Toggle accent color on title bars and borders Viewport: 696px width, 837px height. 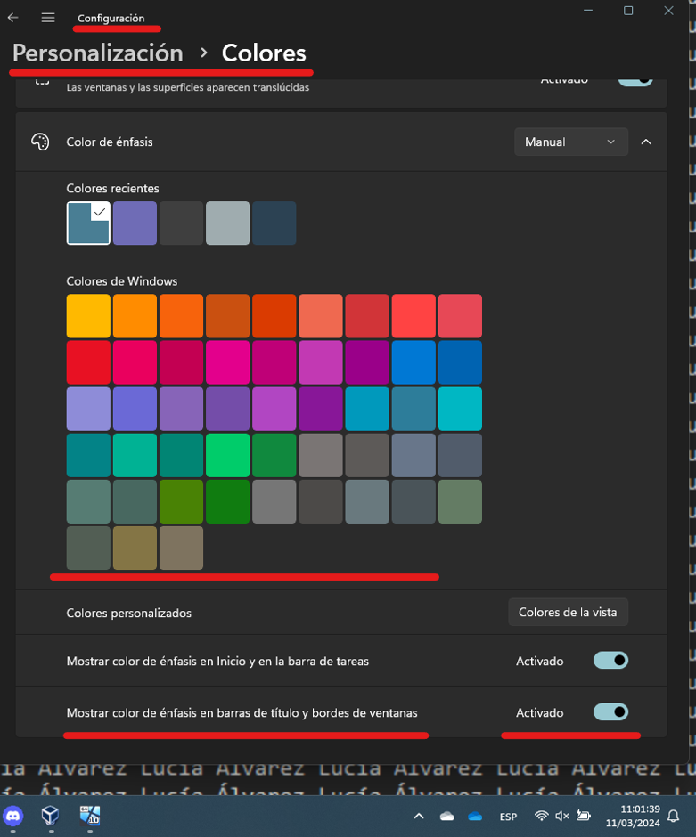(x=610, y=712)
